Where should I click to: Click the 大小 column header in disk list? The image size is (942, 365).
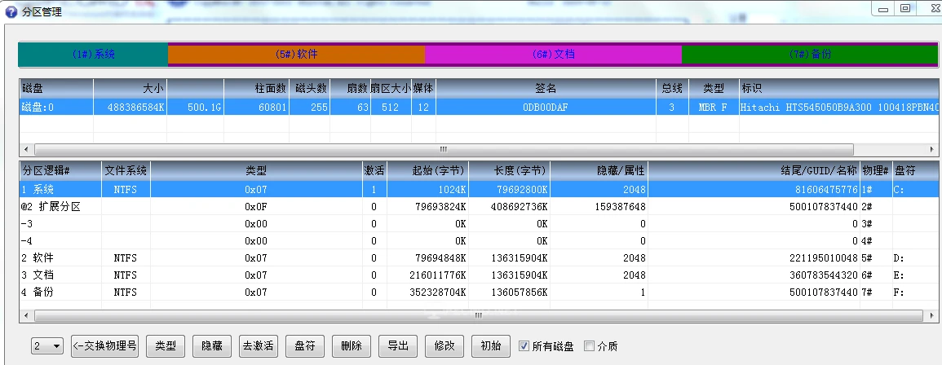[130, 88]
